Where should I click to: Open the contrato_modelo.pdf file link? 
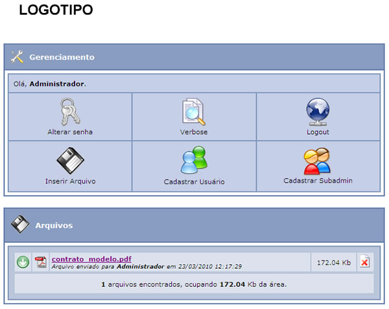click(91, 259)
